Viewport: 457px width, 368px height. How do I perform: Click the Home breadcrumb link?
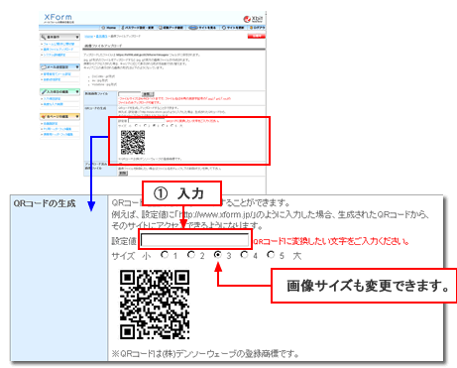[x=88, y=37]
